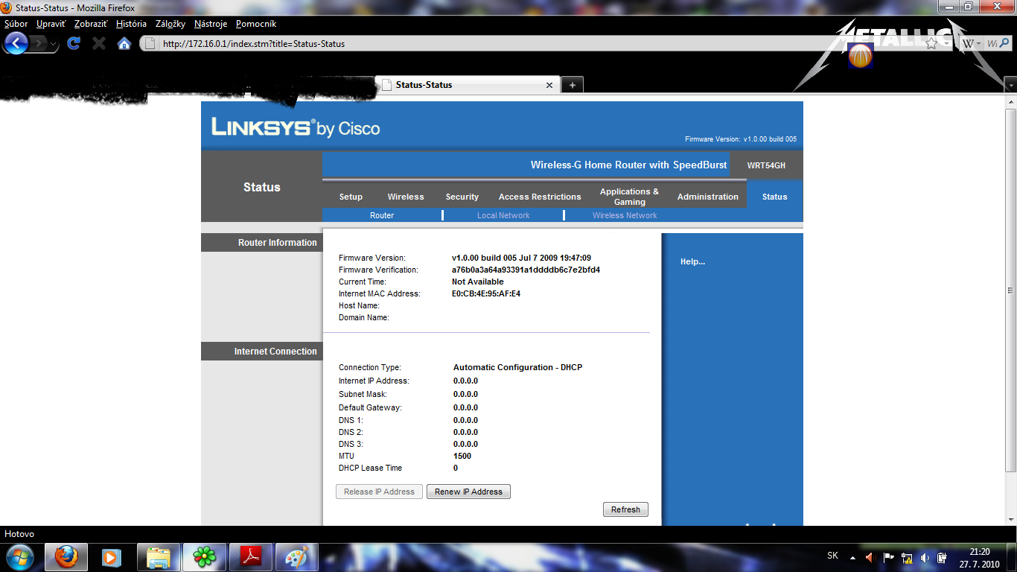Click the MTU value 1500
Image resolution: width=1017 pixels, height=572 pixels.
pyautogui.click(x=462, y=456)
